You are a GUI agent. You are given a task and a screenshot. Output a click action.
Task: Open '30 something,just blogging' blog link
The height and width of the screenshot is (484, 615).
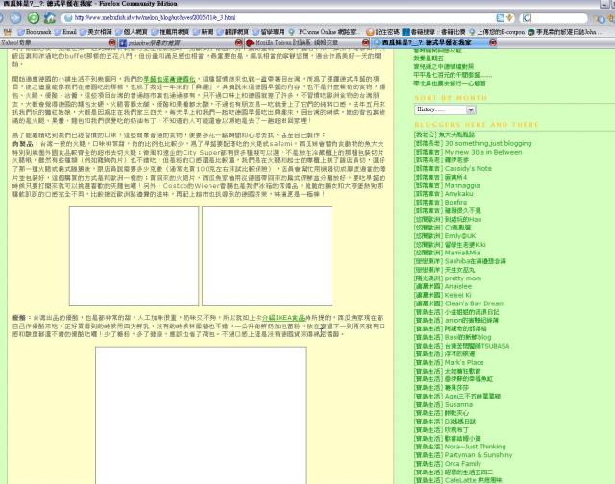487,142
